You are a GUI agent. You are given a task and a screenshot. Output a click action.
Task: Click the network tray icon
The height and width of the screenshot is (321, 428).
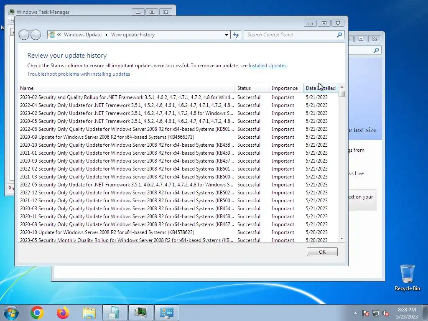tap(376, 313)
